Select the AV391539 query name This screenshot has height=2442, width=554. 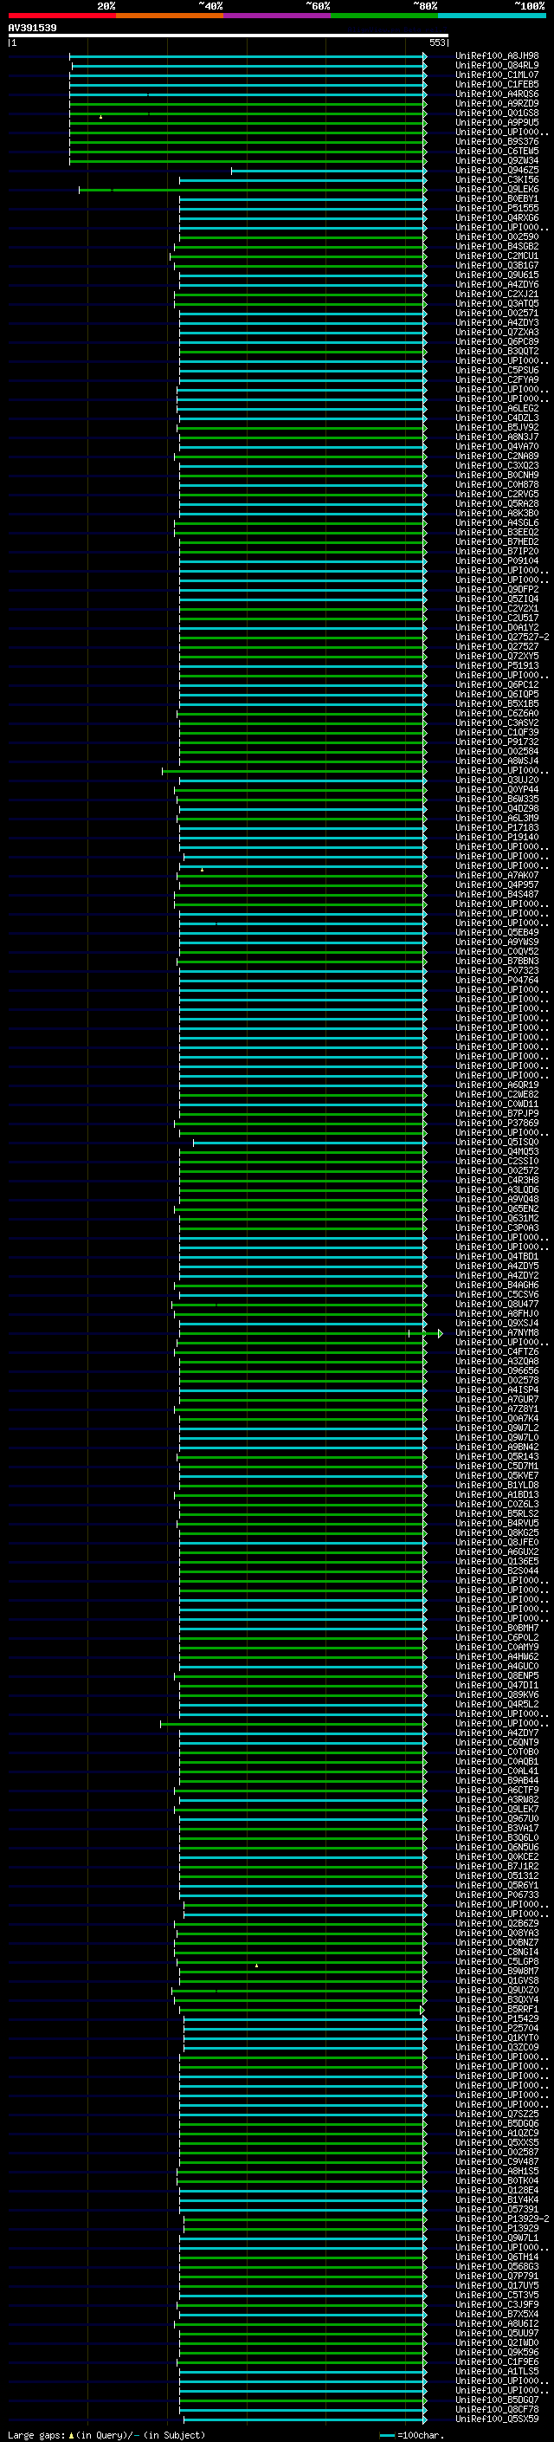32,29
